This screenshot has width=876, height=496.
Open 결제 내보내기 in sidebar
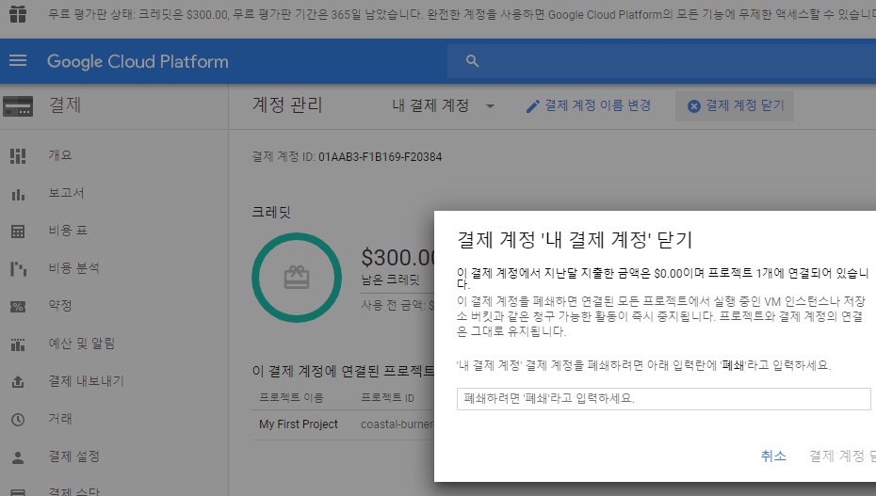click(x=86, y=381)
